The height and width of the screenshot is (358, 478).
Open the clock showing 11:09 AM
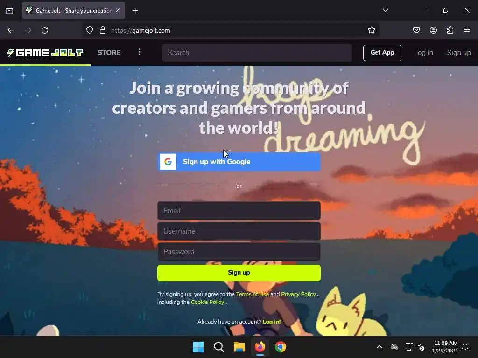(445, 347)
